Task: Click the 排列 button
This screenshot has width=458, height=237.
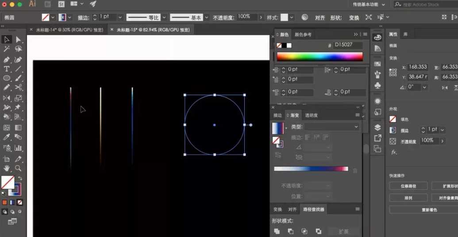Action: (408, 198)
